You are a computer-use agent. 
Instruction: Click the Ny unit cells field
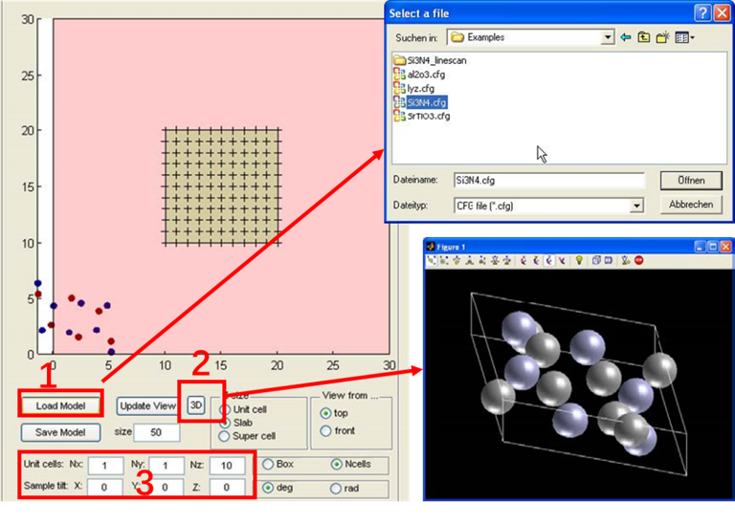[x=166, y=466]
